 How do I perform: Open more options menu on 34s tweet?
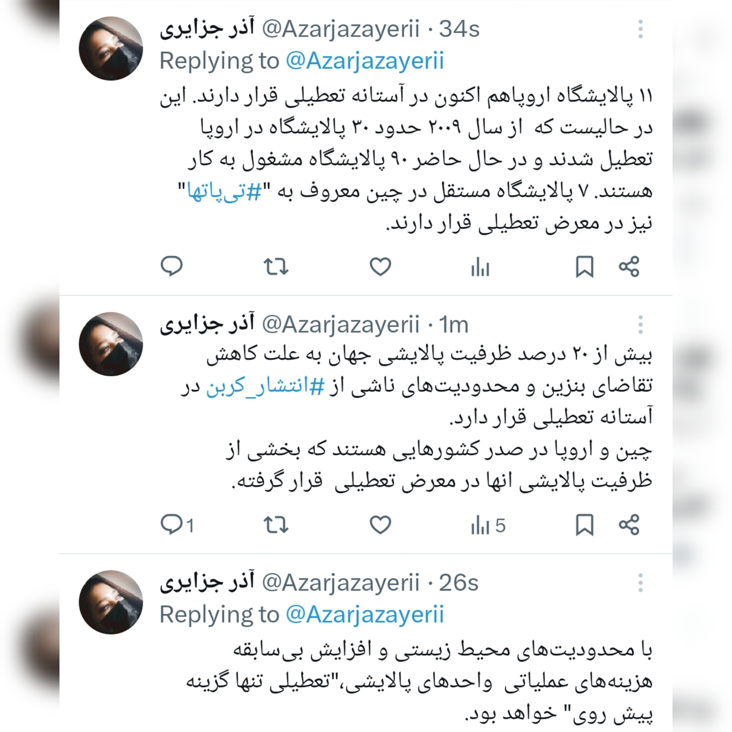pyautogui.click(x=640, y=29)
